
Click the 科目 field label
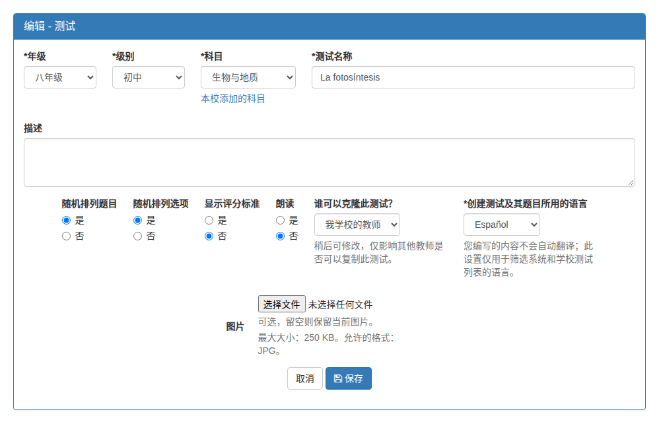point(212,56)
